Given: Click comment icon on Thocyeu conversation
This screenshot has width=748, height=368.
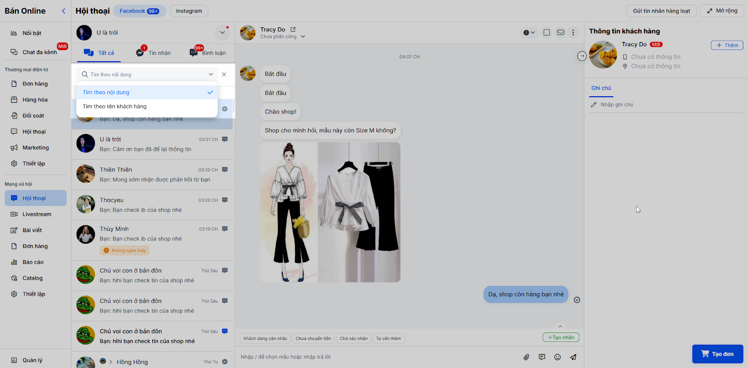Looking at the screenshot, I should pyautogui.click(x=225, y=200).
